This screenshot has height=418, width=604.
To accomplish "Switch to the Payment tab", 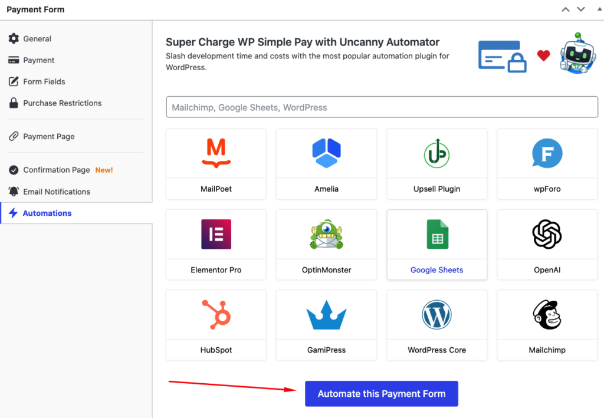I will click(39, 60).
